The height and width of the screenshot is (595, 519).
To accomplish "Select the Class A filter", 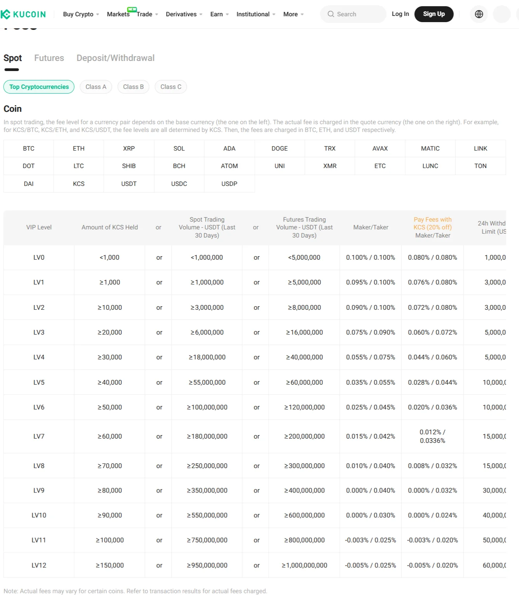I will coord(95,87).
